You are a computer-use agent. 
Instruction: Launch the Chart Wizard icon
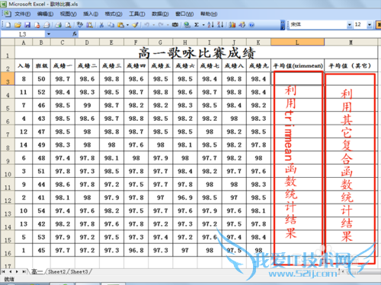pyautogui.click(x=232, y=25)
